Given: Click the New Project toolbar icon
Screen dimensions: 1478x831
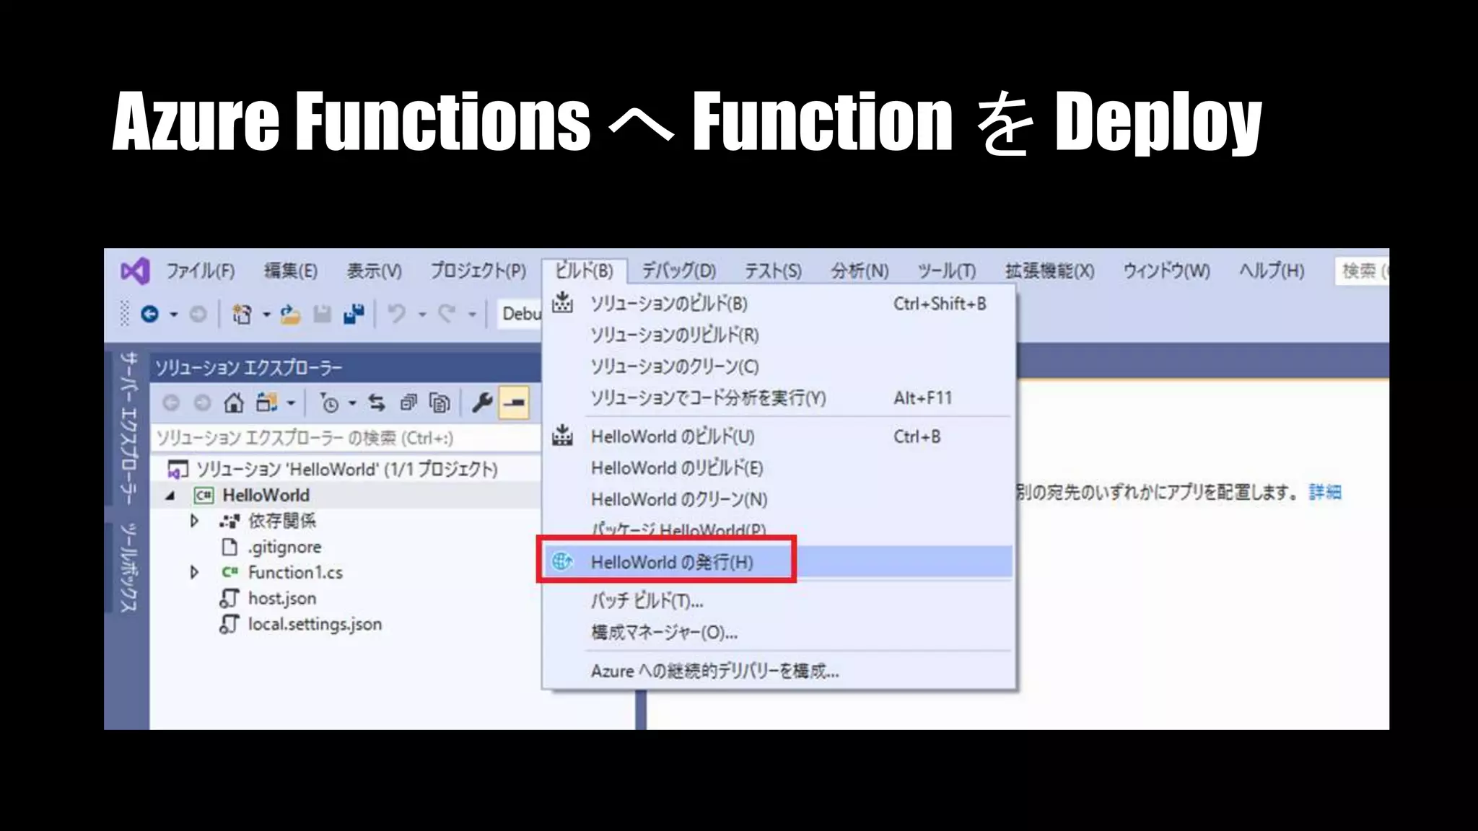Looking at the screenshot, I should pos(242,314).
